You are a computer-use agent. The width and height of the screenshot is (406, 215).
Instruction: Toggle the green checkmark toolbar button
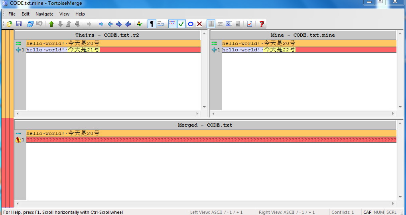[x=181, y=24]
